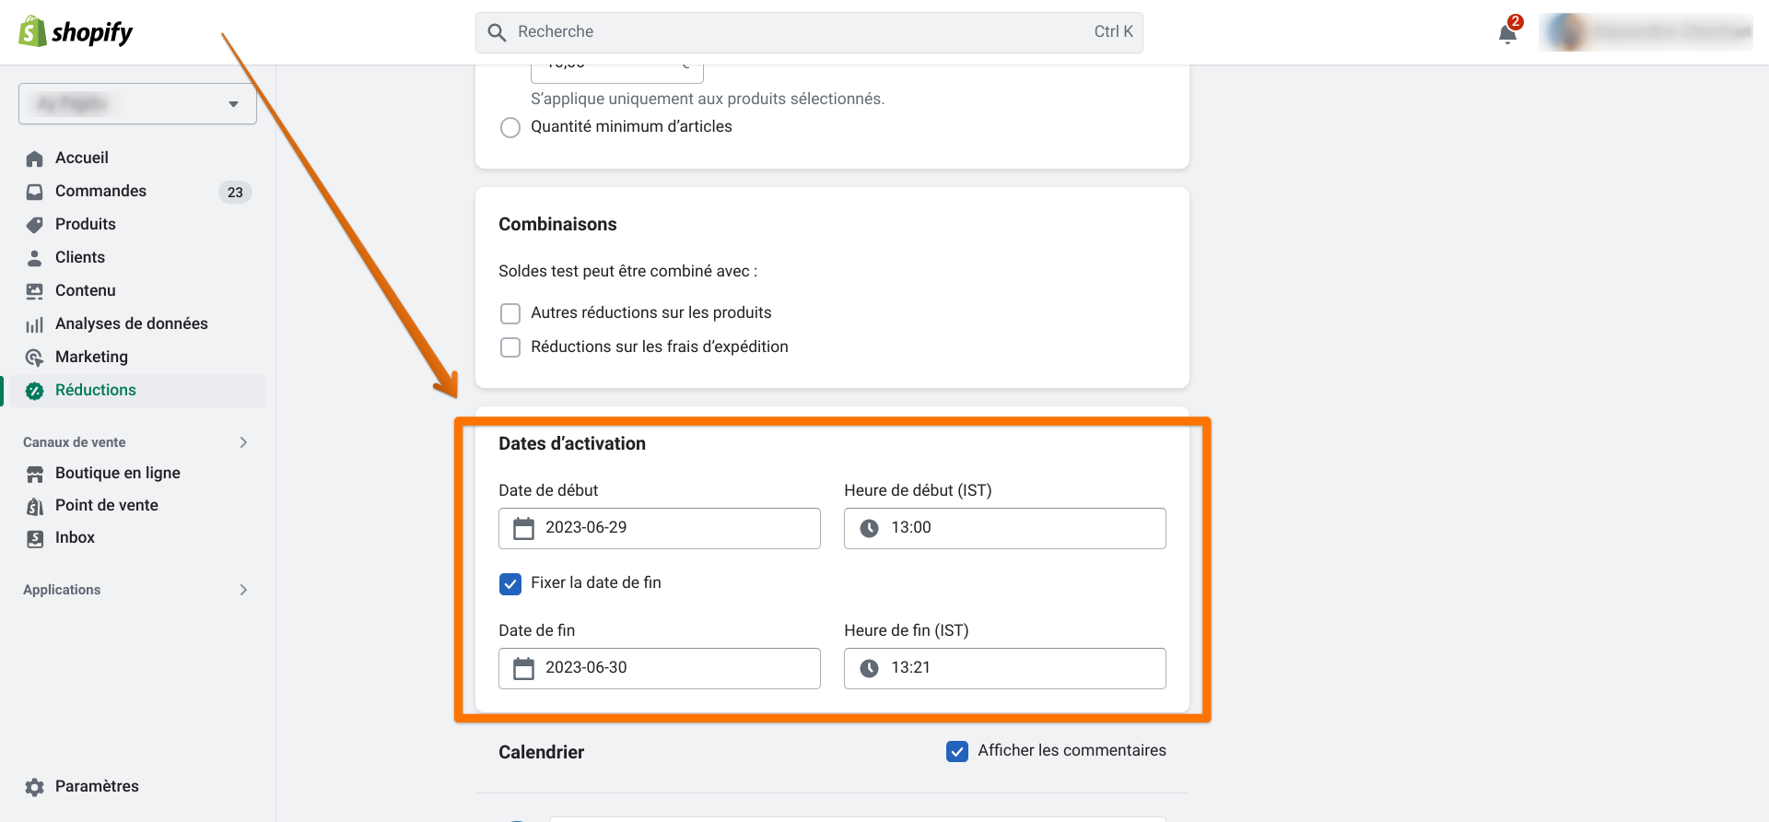Uncheck Fixer la date de fin

[510, 583]
